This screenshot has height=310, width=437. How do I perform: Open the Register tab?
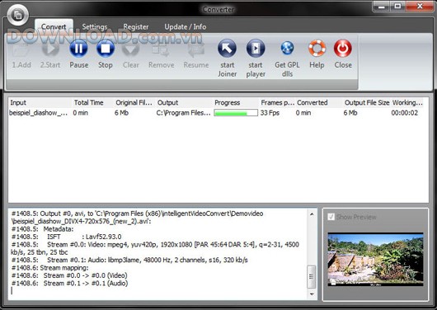[136, 26]
